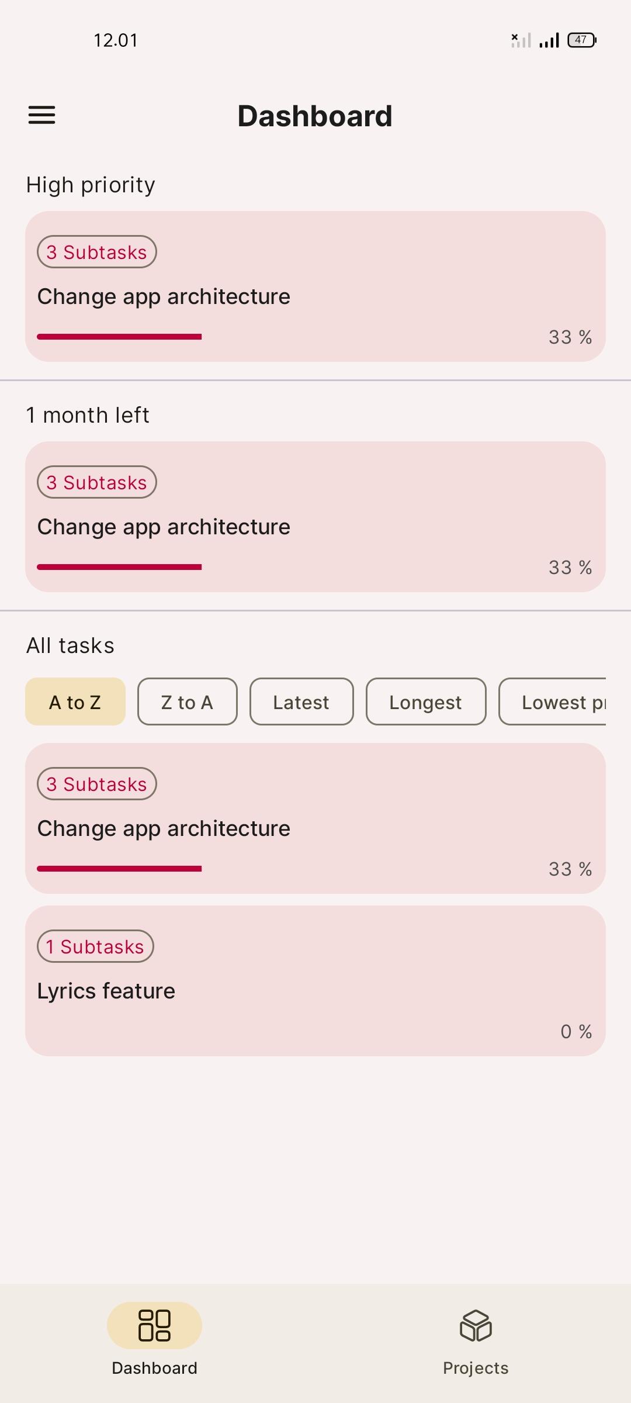631x1403 pixels.
Task: Tap the Dashboard grid icon in bottom bar
Action: click(154, 1325)
